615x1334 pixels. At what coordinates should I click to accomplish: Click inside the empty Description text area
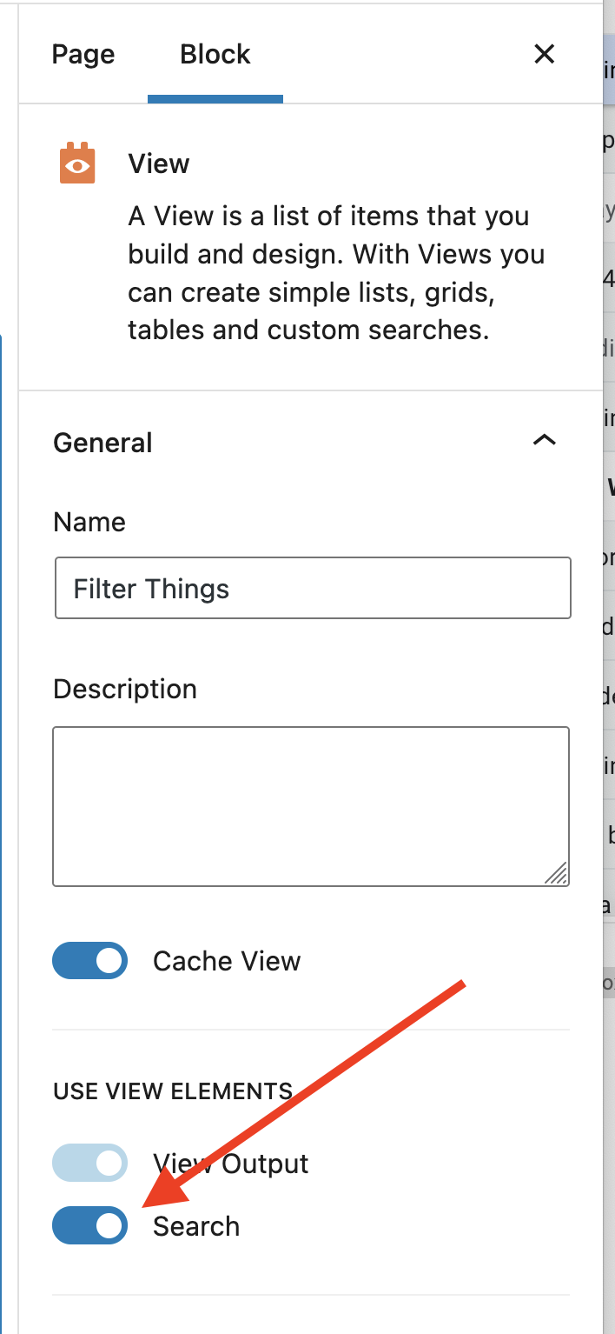pyautogui.click(x=311, y=806)
